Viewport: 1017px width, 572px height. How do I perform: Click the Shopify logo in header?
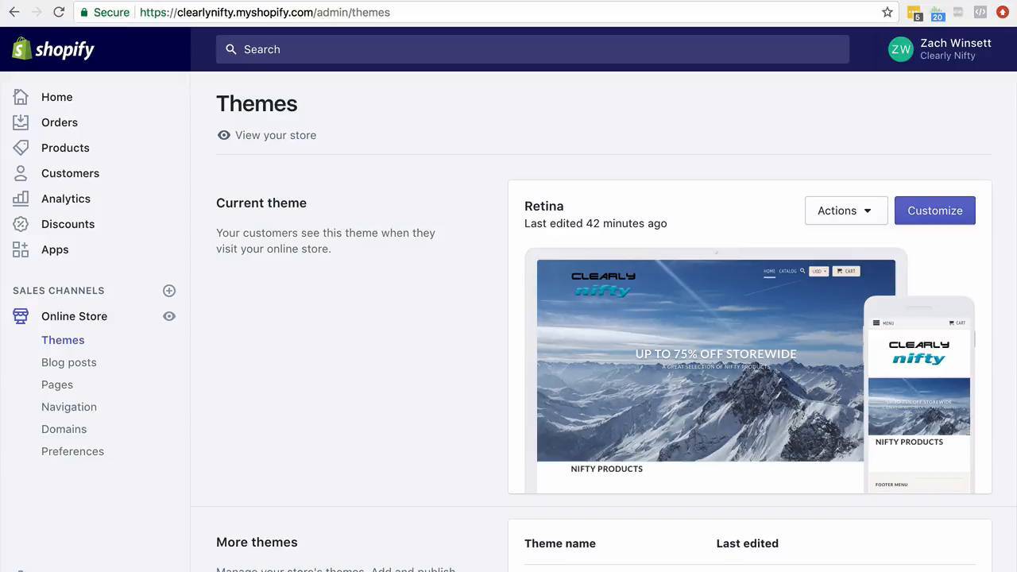click(53, 49)
